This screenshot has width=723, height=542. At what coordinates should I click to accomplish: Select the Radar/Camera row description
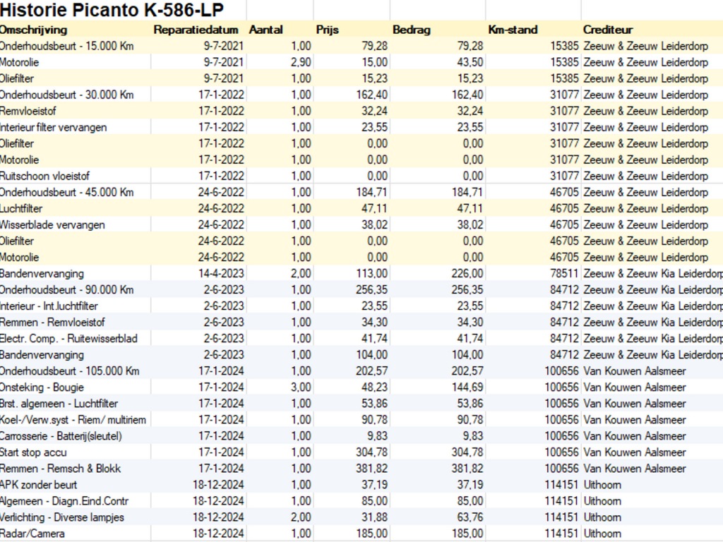[x=32, y=534]
